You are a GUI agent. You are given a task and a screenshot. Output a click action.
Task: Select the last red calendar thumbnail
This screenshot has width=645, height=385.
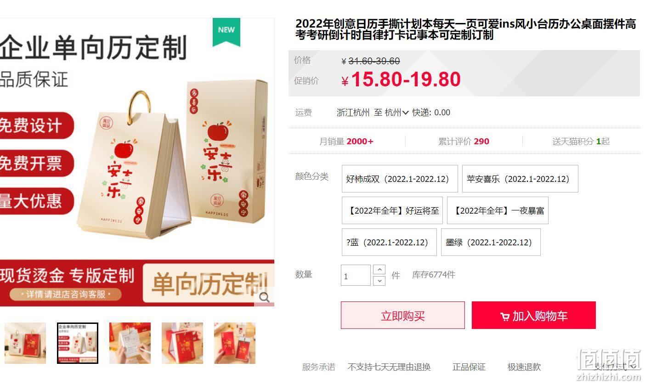[x=235, y=343]
